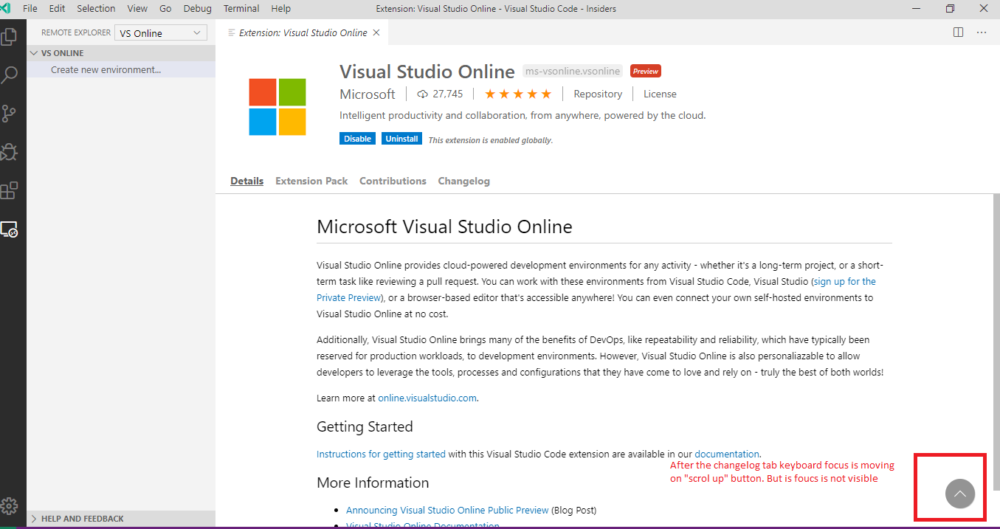Open the VS Online remote explorer dropdown

tap(161, 33)
